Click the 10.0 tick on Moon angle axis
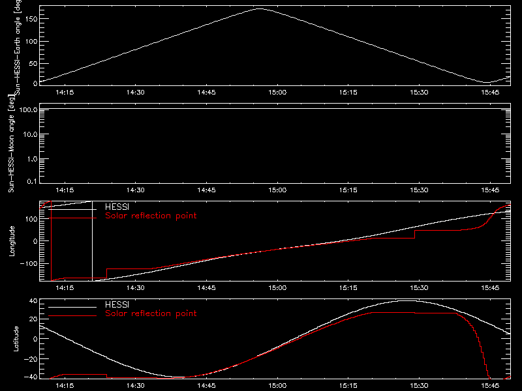The height and width of the screenshot is (391, 522). pos(30,134)
